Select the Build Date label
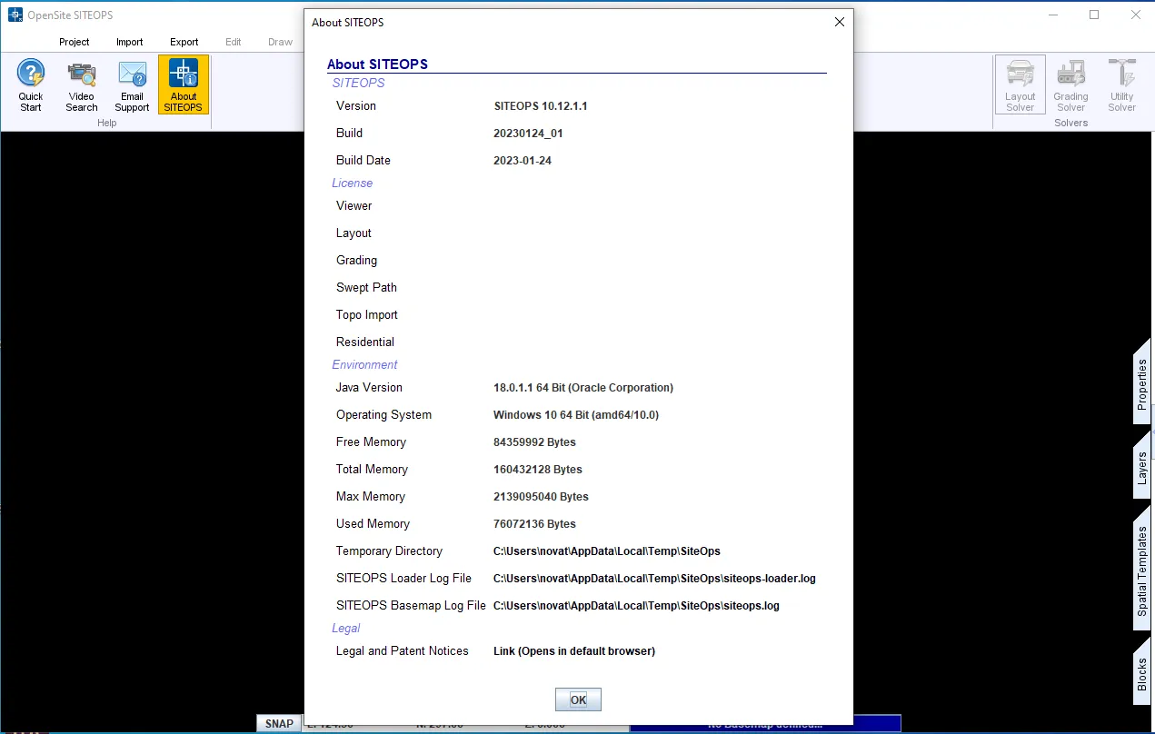This screenshot has height=734, width=1155. [x=363, y=161]
